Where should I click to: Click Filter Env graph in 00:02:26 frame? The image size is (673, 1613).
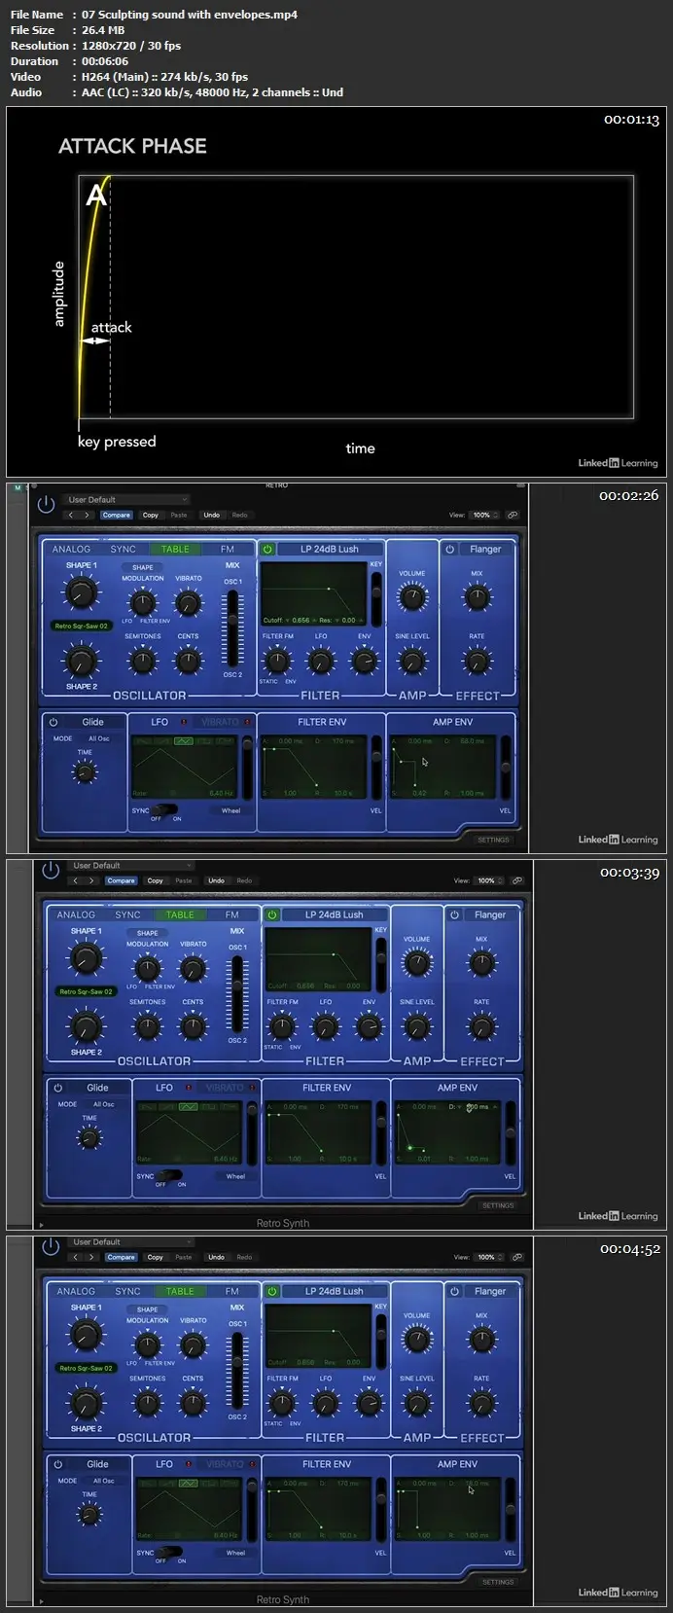click(315, 768)
